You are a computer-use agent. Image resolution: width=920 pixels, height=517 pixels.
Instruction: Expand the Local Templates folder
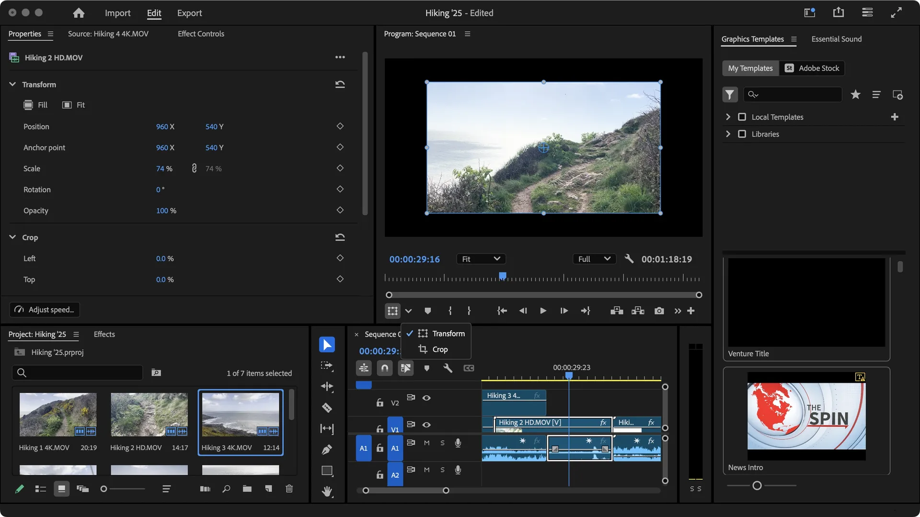pyautogui.click(x=728, y=117)
